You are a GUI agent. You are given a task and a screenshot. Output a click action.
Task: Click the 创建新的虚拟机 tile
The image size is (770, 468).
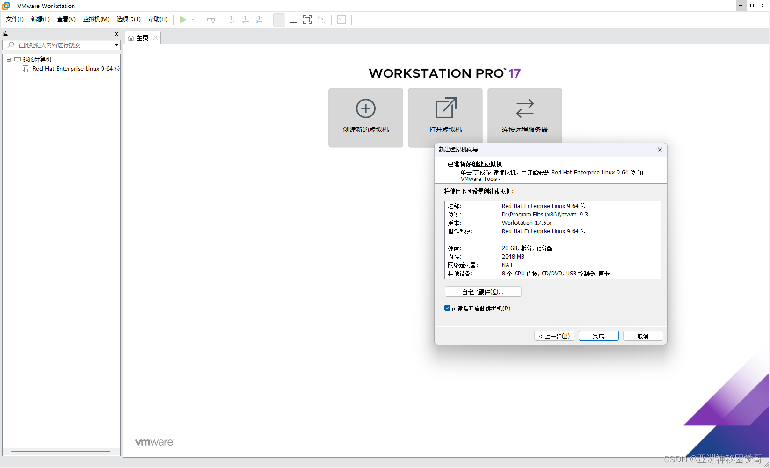(366, 118)
